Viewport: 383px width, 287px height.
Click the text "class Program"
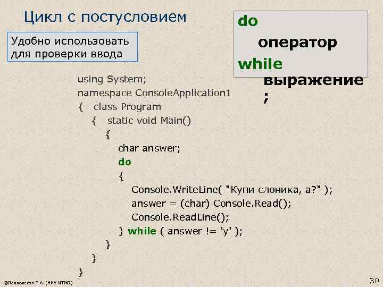127,107
